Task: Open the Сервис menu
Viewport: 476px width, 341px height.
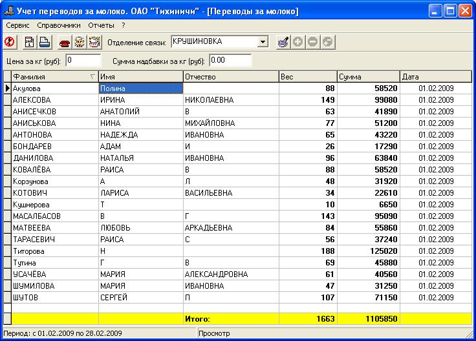Action: (x=17, y=25)
